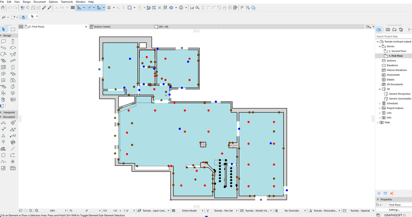Open the Entire Model dropdown
This screenshot has height=217, width=412.
point(189,211)
